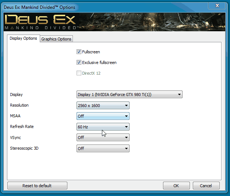Click the Reset to default button
Image resolution: width=230 pixels, height=196 pixels.
coord(37,186)
